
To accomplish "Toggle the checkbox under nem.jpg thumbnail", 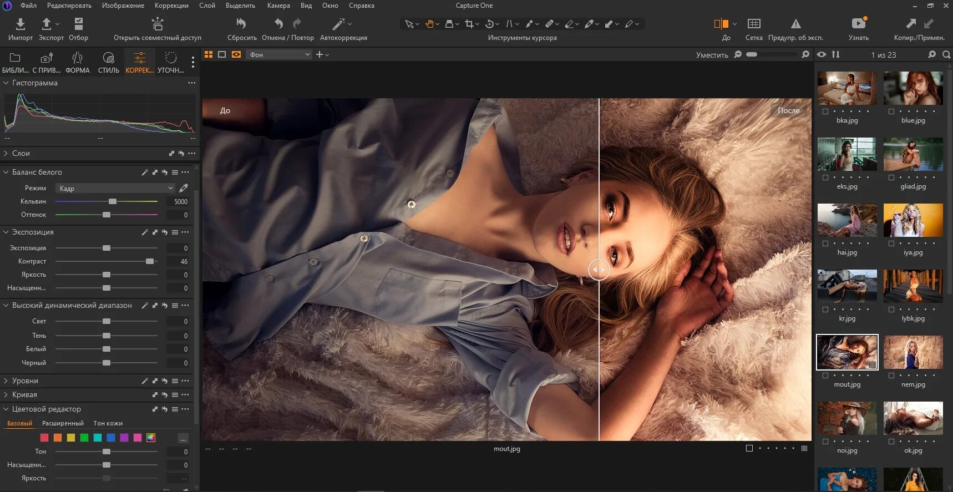I will (x=891, y=376).
